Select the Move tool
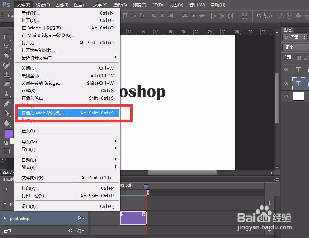Viewport: 309px width, 238px height. click(x=10, y=16)
